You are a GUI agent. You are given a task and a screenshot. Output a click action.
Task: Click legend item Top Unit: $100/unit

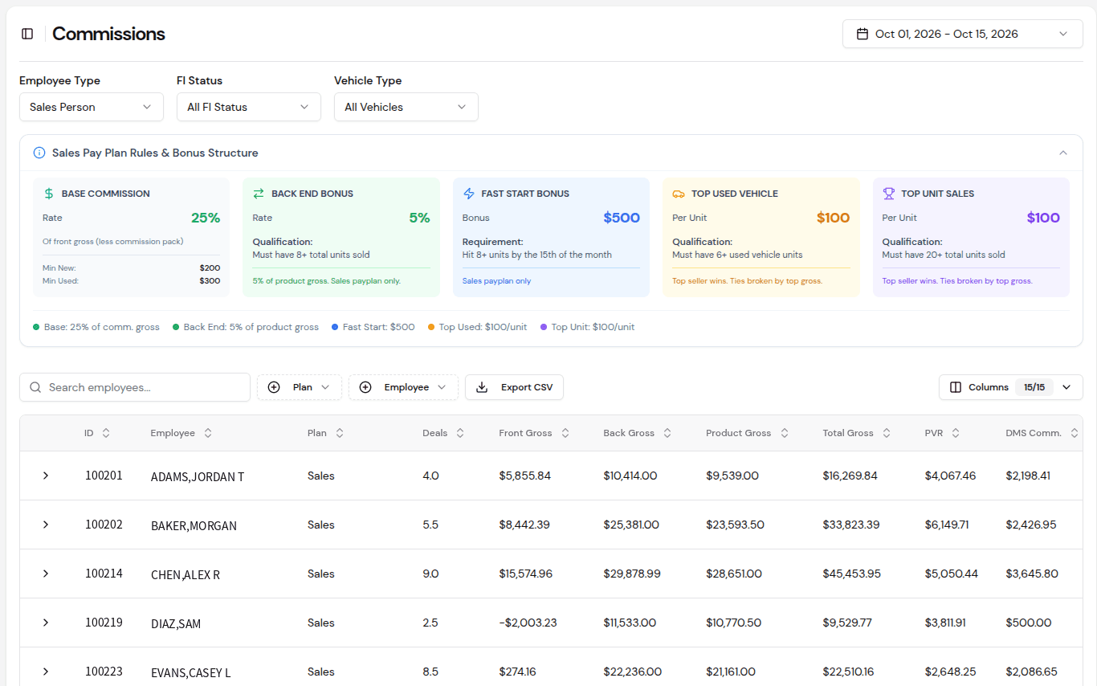click(x=588, y=327)
